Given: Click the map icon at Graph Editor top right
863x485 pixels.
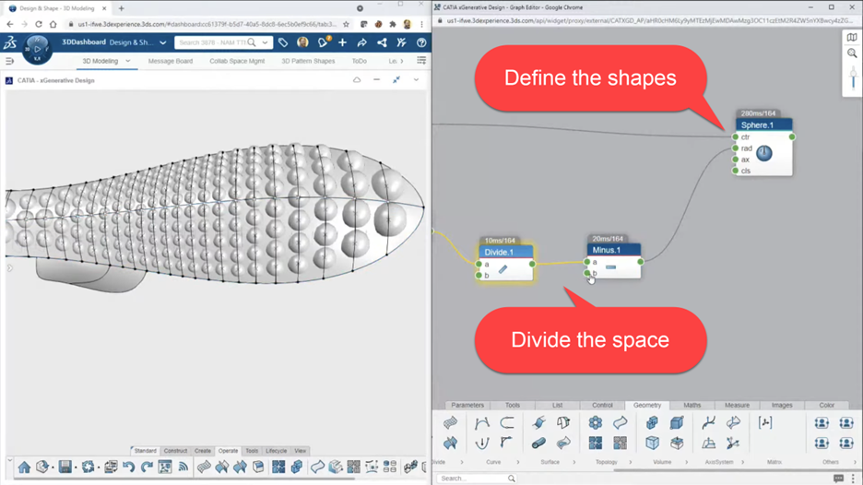Looking at the screenshot, I should pyautogui.click(x=852, y=38).
